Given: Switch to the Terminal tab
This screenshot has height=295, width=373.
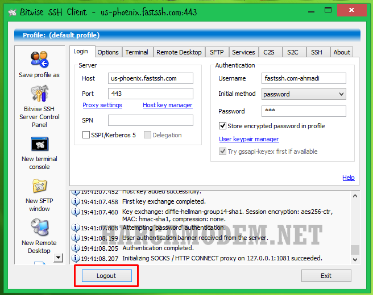Looking at the screenshot, I should tap(137, 52).
